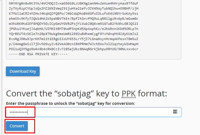Click the key line starting with ehmS5c9KfyTZQW
This screenshot has height=135, width=200.
(x=74, y=19)
